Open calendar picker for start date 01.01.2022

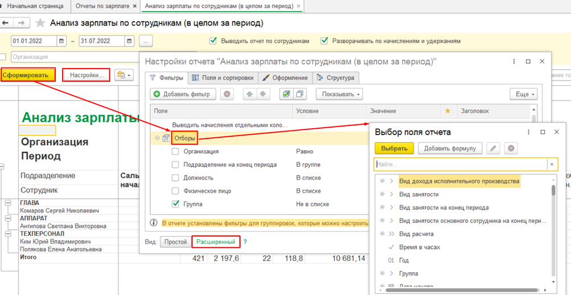coord(62,41)
